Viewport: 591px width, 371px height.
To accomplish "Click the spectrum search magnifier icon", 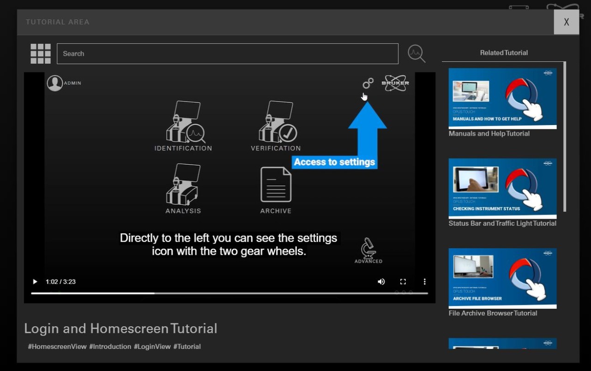I will click(416, 54).
